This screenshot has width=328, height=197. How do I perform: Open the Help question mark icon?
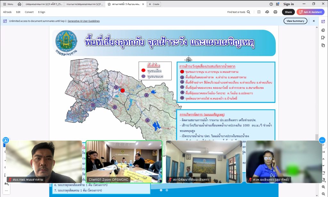[x=271, y=4]
